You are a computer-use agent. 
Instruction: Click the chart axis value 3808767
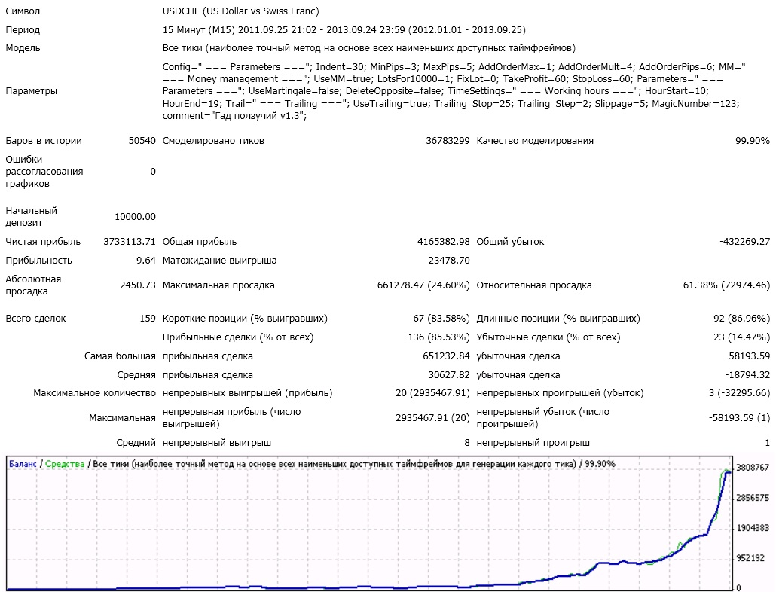(x=752, y=468)
